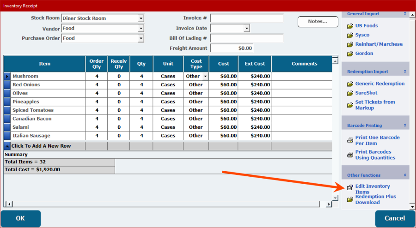This screenshot has height=228, width=416.
Task: Confirm receipt with the OK button
Action: pyautogui.click(x=21, y=218)
